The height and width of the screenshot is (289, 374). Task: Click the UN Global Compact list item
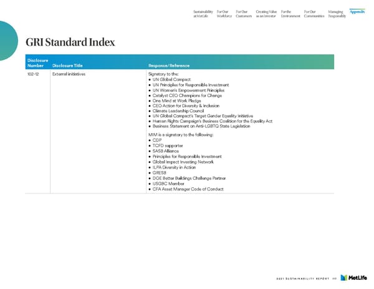[x=171, y=79]
